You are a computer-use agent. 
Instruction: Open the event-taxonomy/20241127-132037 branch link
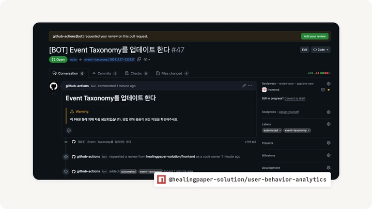coord(110,59)
